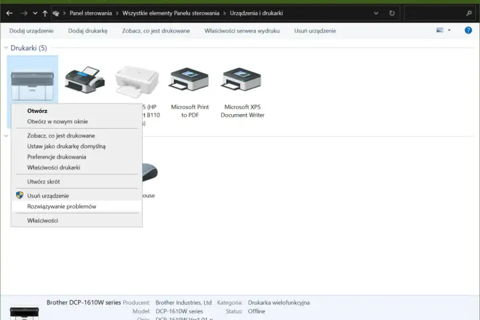This screenshot has height=320, width=480.
Task: Click Usuń urządzenie in the toolbar
Action: point(315,31)
